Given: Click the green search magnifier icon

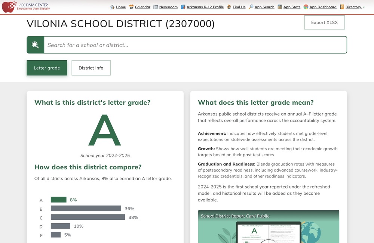Looking at the screenshot, I should 35,44.
